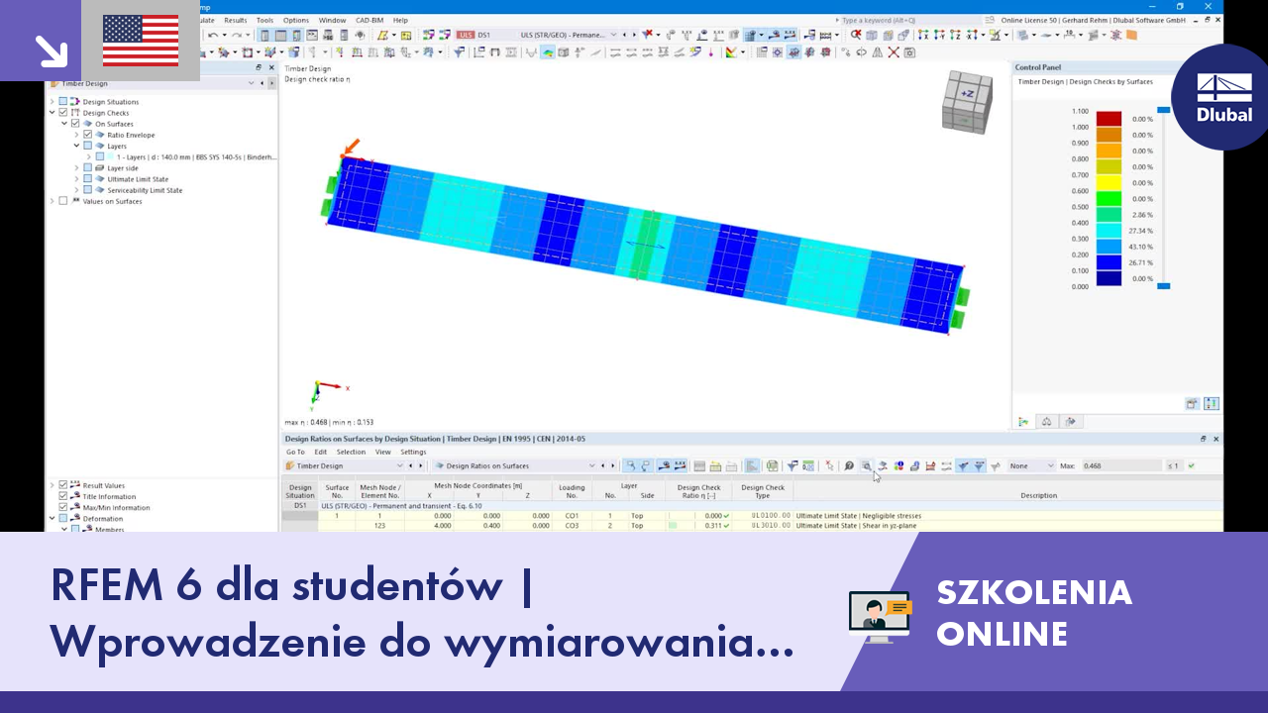Click the navigation cube in the model view

coord(968,101)
